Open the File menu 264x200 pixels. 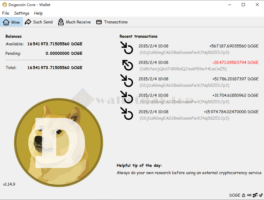tap(6, 13)
